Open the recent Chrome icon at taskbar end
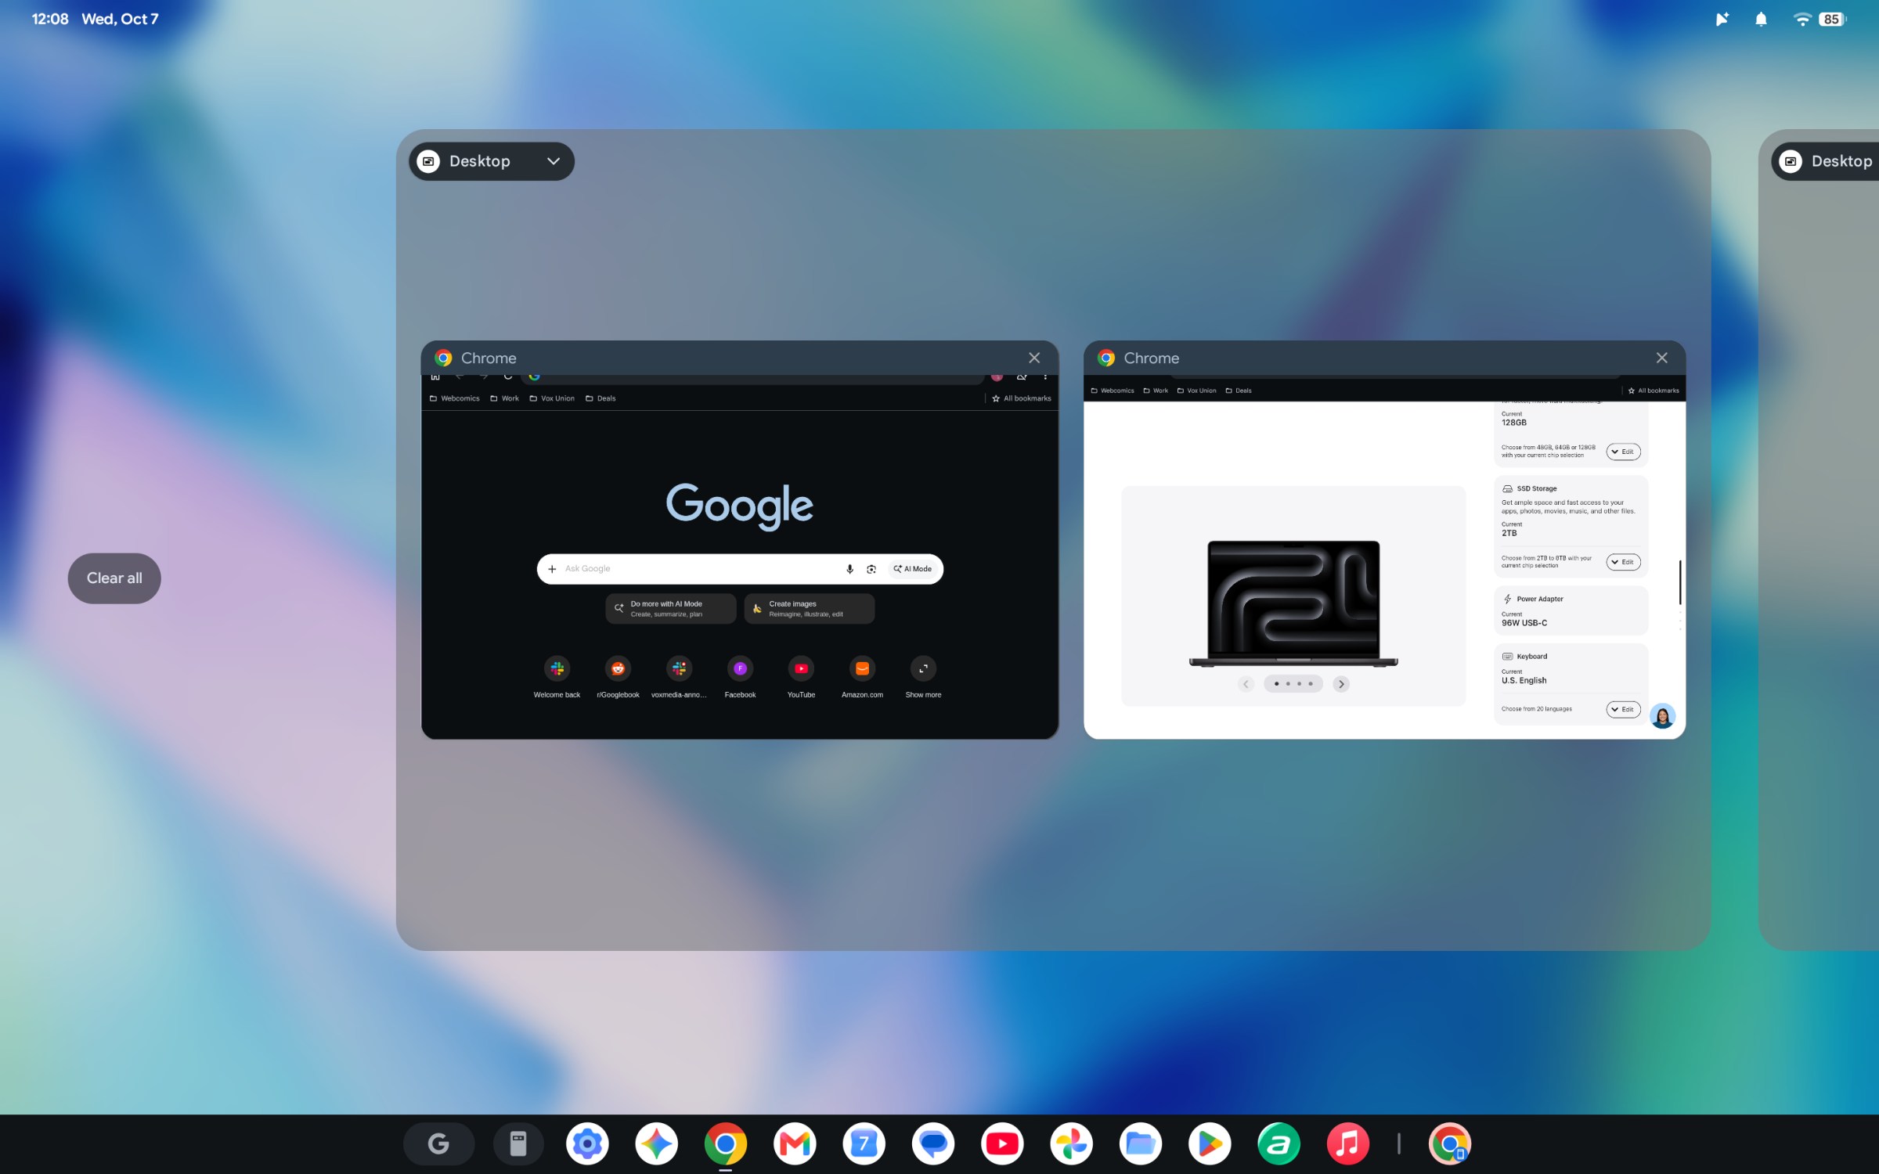 tap(1450, 1143)
